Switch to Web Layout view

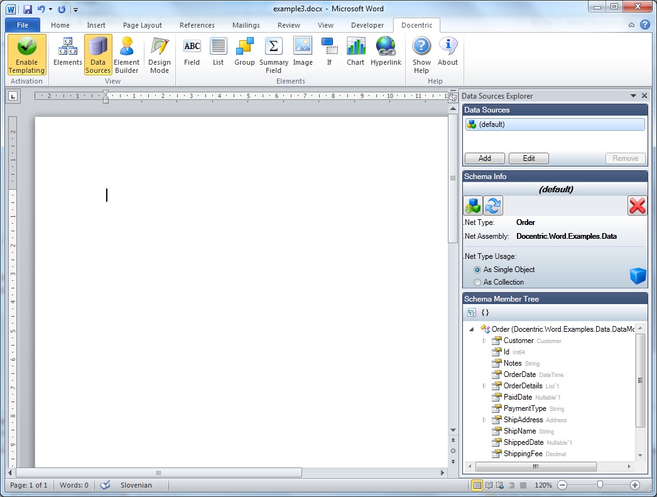pos(500,485)
